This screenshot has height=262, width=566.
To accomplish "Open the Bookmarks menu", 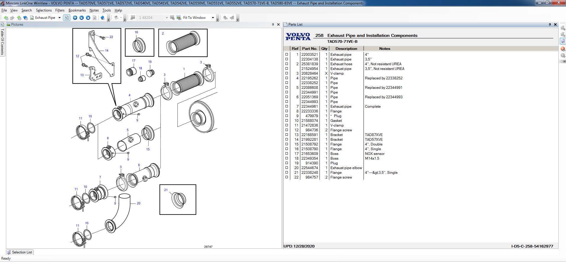I will pos(77,10).
